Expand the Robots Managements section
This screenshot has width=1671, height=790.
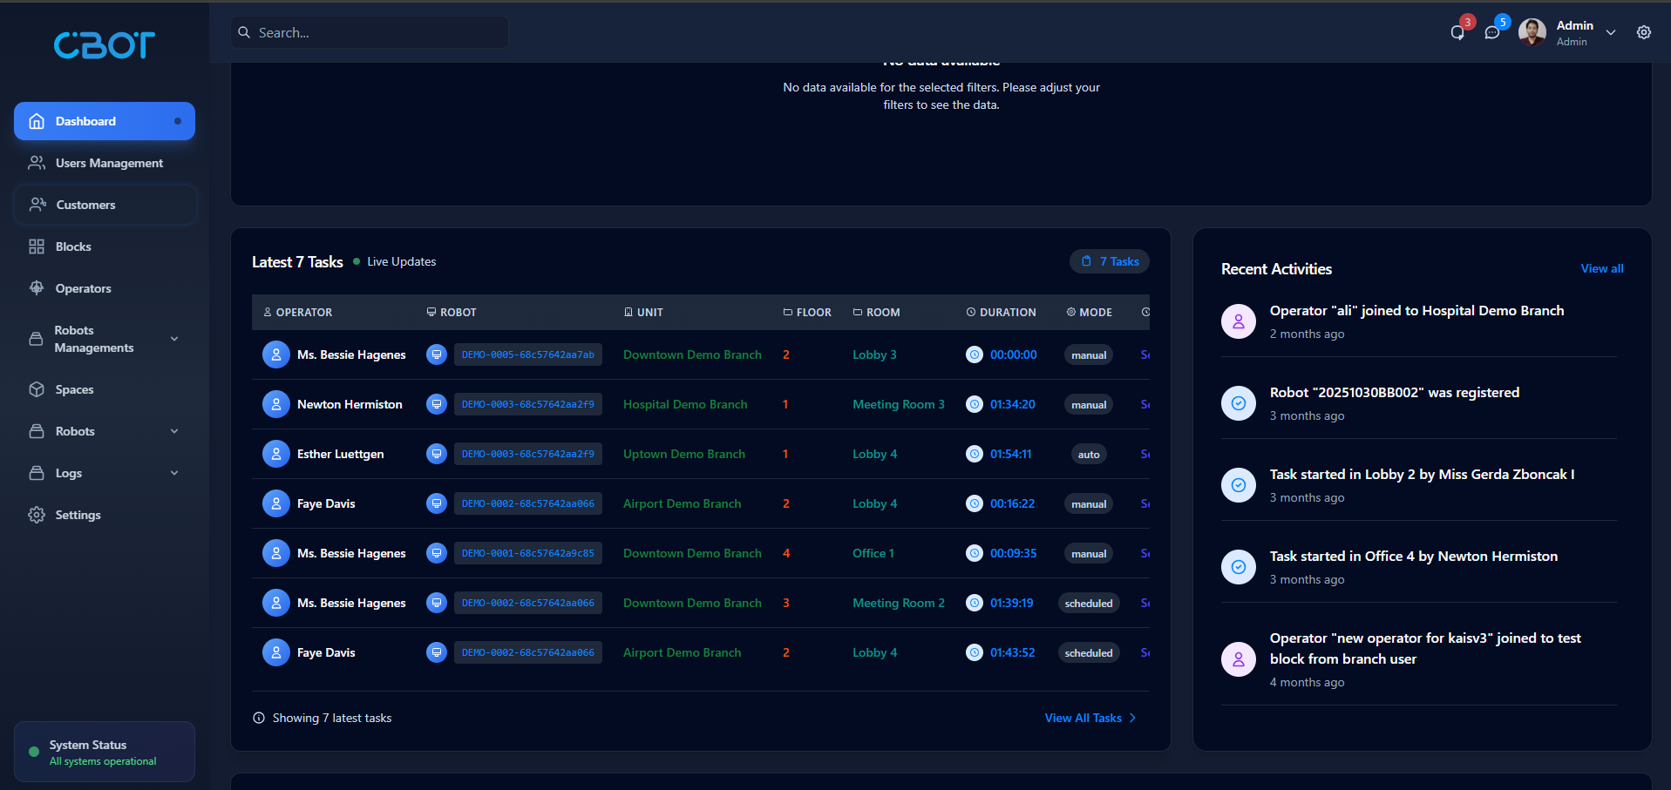pos(174,339)
